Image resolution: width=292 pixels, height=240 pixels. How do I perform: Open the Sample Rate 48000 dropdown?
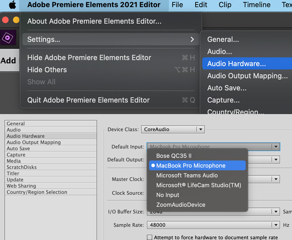pyautogui.click(x=213, y=225)
